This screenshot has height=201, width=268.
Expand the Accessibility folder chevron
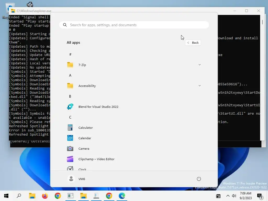click(199, 86)
